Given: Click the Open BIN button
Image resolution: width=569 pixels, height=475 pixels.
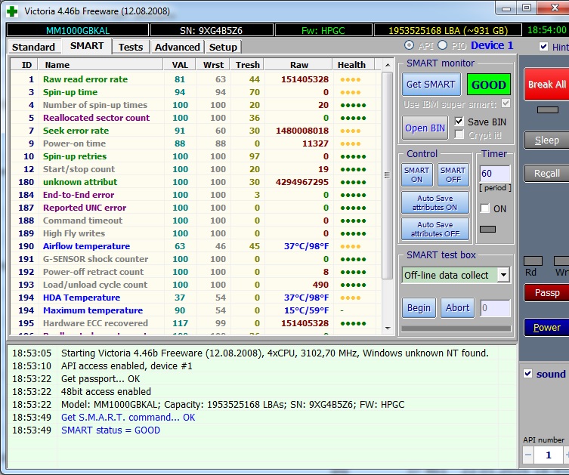Looking at the screenshot, I should tap(425, 128).
